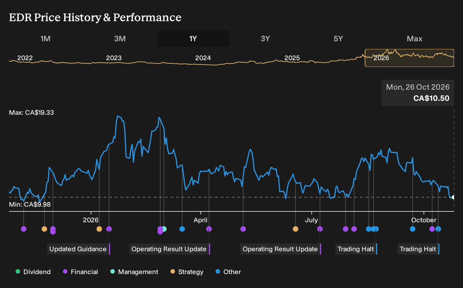This screenshot has width=463, height=288.
Task: Choose the 5Y range tab
Action: [338, 38]
